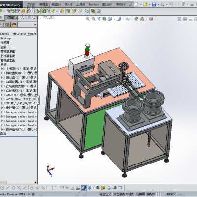Image resolution: width=197 pixels, height=197 pixels.
Task: Click the last icon in second toolbar row
Action: click(x=99, y=11)
